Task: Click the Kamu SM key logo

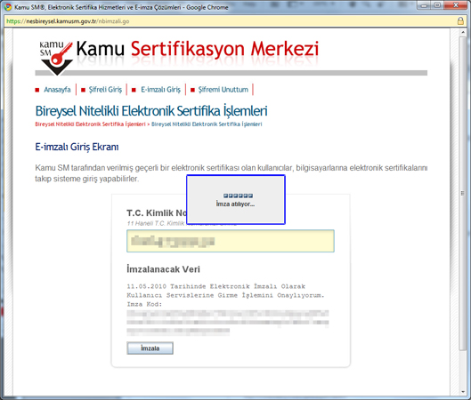Action: [56, 58]
